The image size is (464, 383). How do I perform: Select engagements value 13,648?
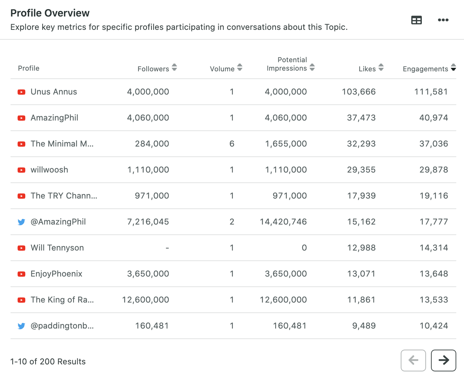[x=434, y=274]
